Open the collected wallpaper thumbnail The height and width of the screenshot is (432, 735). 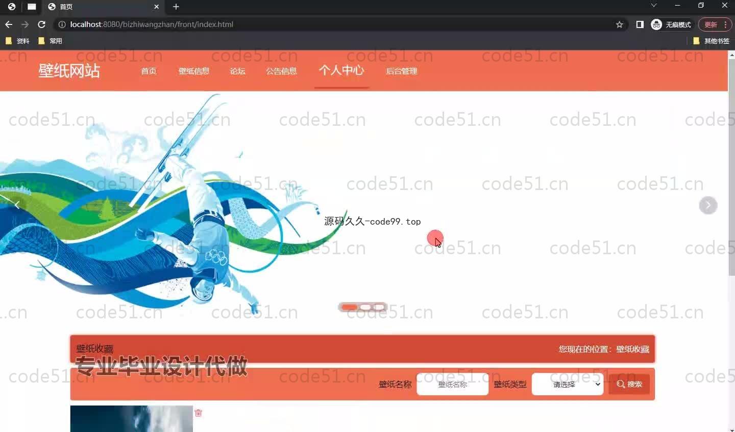click(x=132, y=419)
